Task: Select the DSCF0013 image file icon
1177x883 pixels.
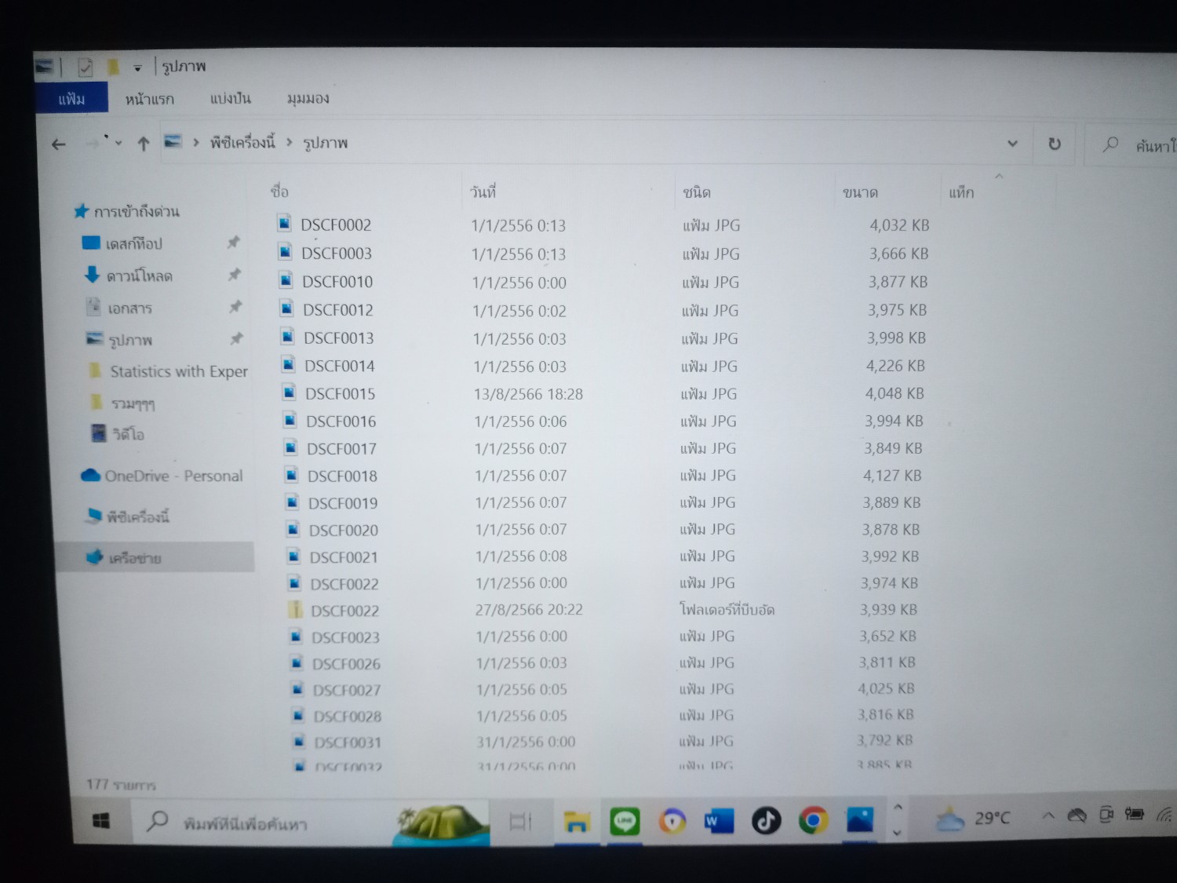Action: 287,337
